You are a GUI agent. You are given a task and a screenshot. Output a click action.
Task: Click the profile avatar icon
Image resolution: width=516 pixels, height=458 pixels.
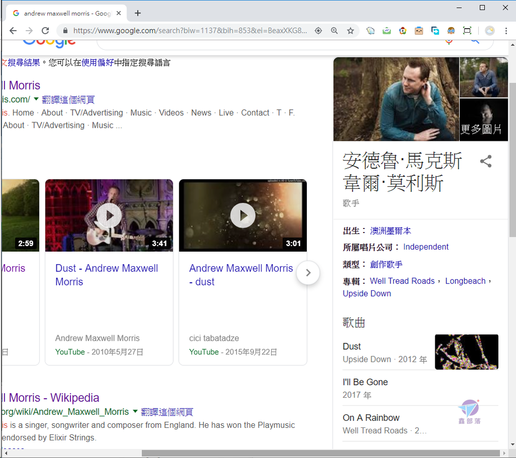490,31
